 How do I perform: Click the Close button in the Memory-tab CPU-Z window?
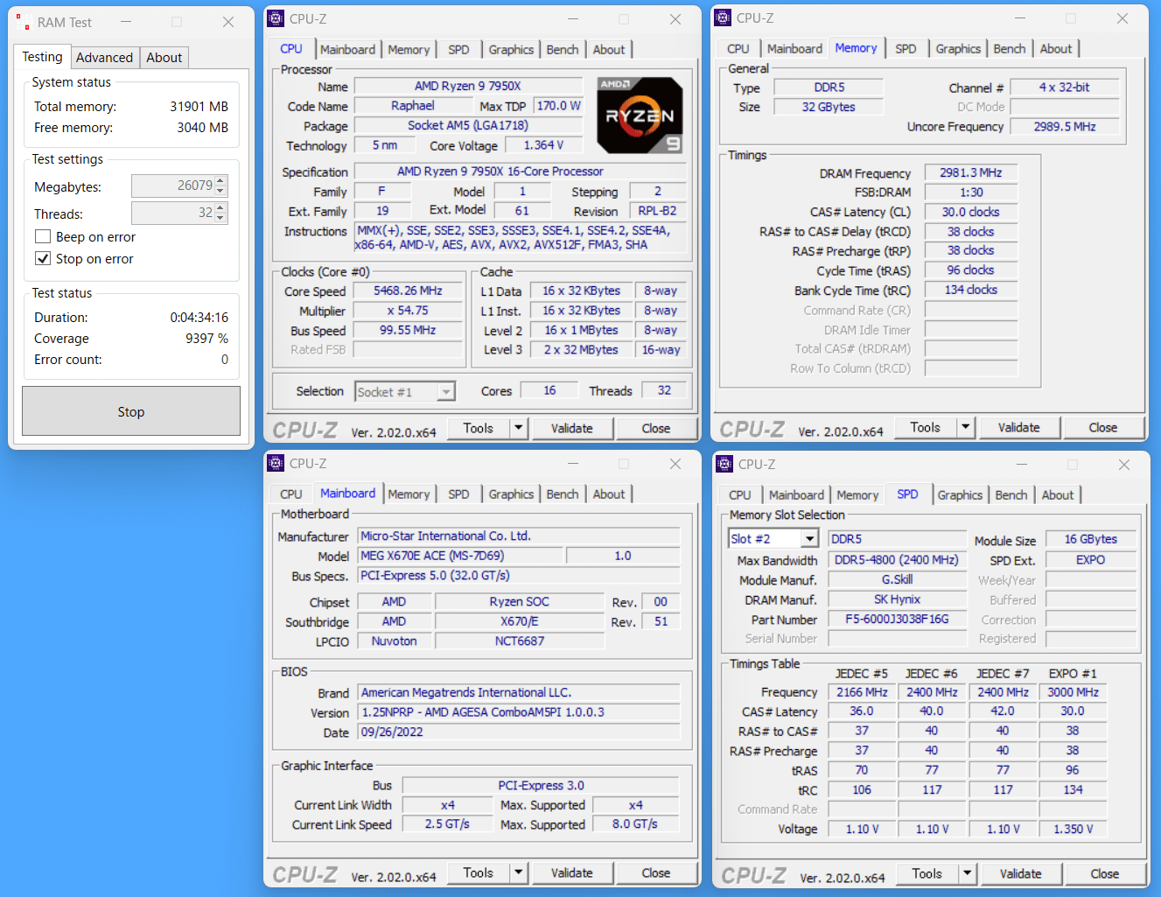click(x=1103, y=427)
